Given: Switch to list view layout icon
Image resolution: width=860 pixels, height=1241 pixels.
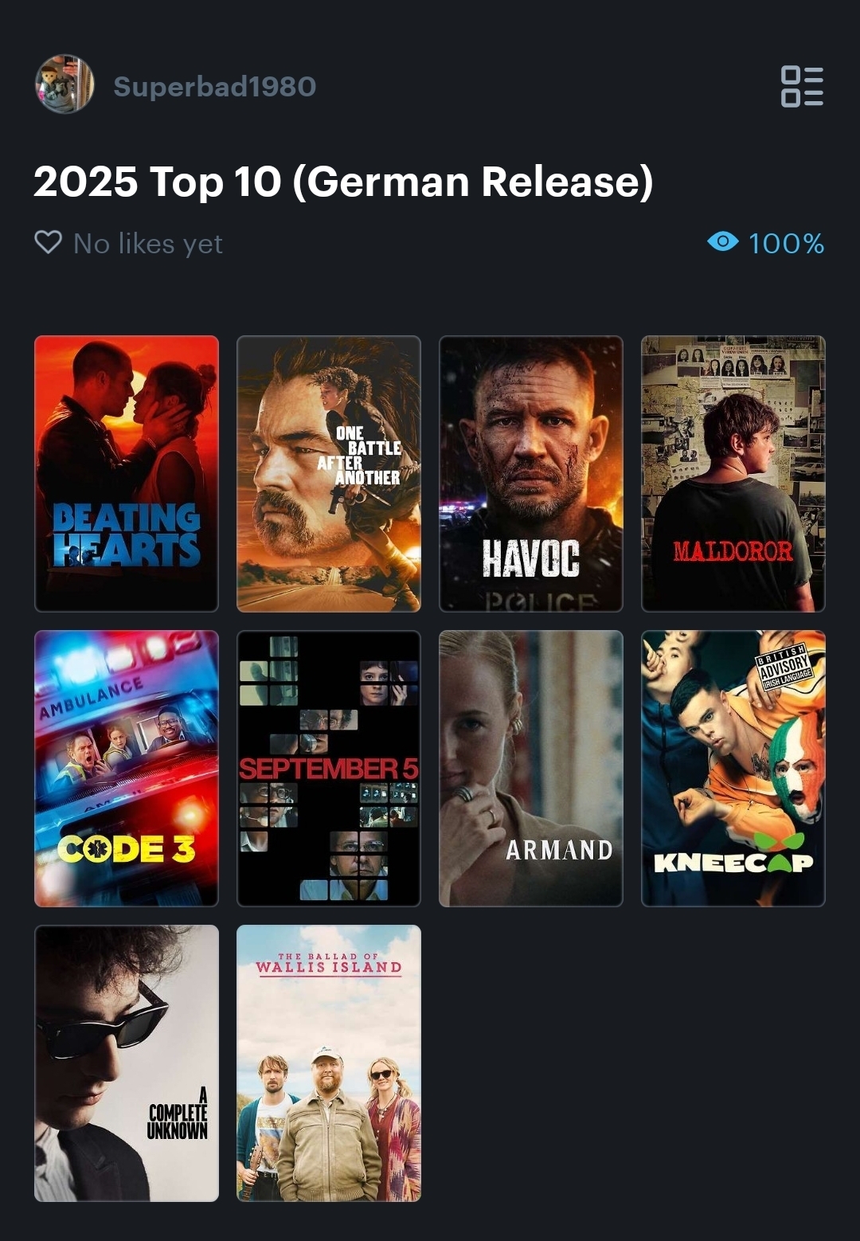Looking at the screenshot, I should pyautogui.click(x=802, y=86).
